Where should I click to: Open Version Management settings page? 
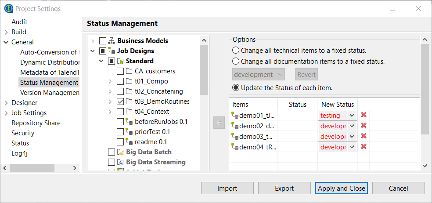click(50, 93)
